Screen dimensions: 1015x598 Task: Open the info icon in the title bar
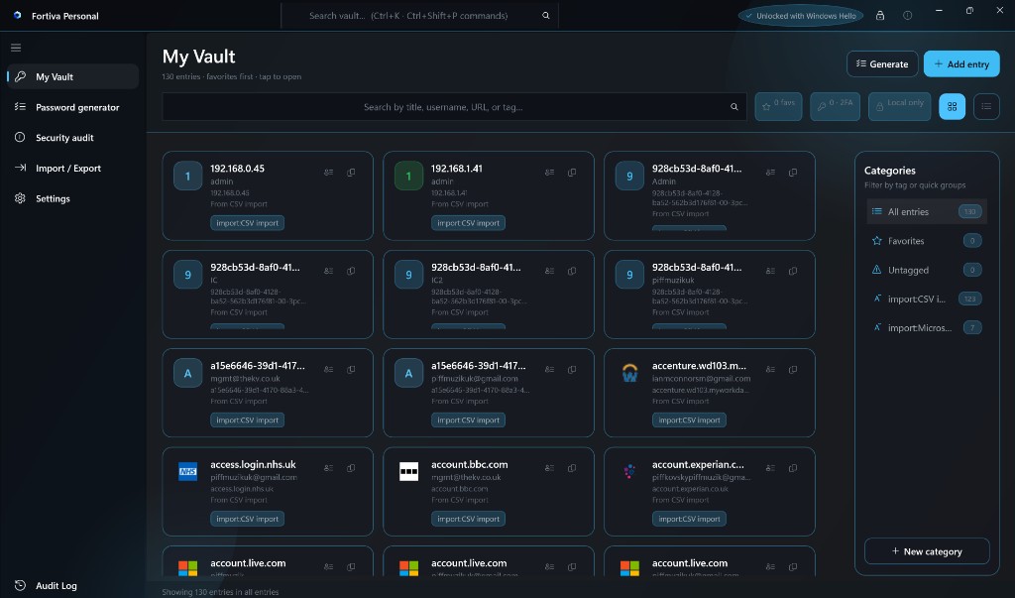point(908,16)
